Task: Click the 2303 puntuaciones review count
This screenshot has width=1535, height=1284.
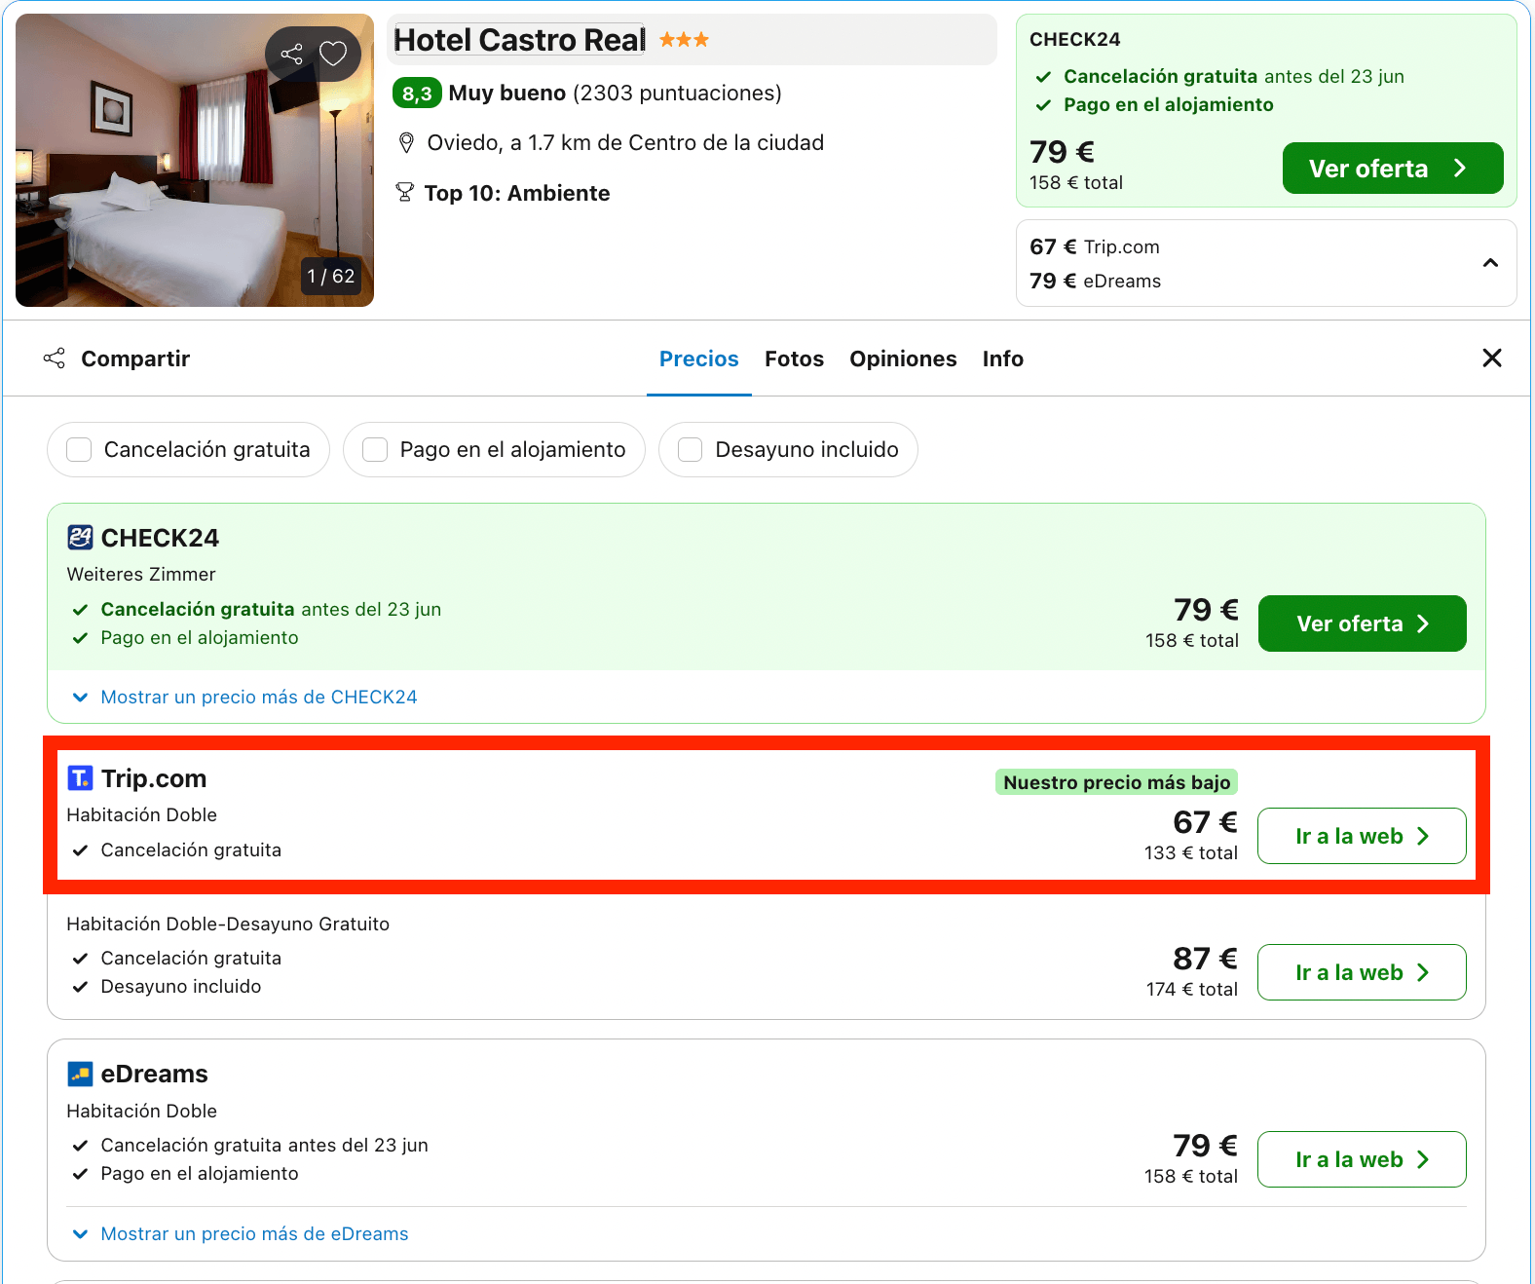Action: [x=677, y=94]
